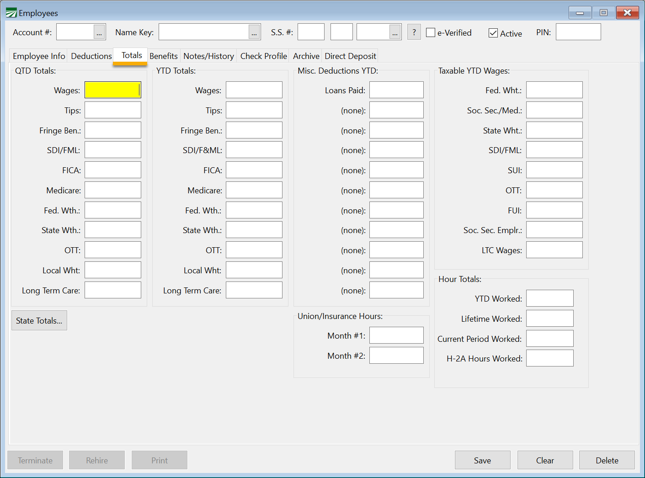645x478 pixels.
Task: Click the YTD Worked hours field
Action: click(550, 298)
